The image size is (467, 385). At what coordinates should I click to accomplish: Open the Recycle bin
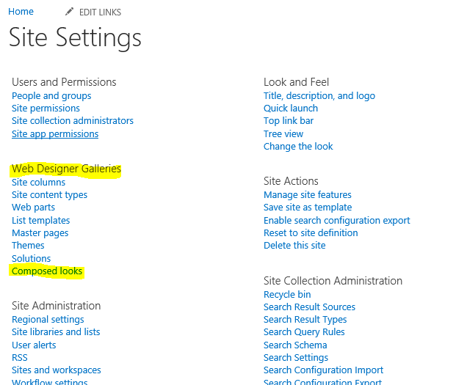tap(287, 295)
